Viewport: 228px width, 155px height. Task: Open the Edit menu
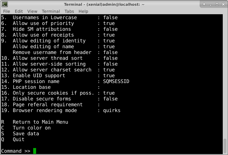19,11
